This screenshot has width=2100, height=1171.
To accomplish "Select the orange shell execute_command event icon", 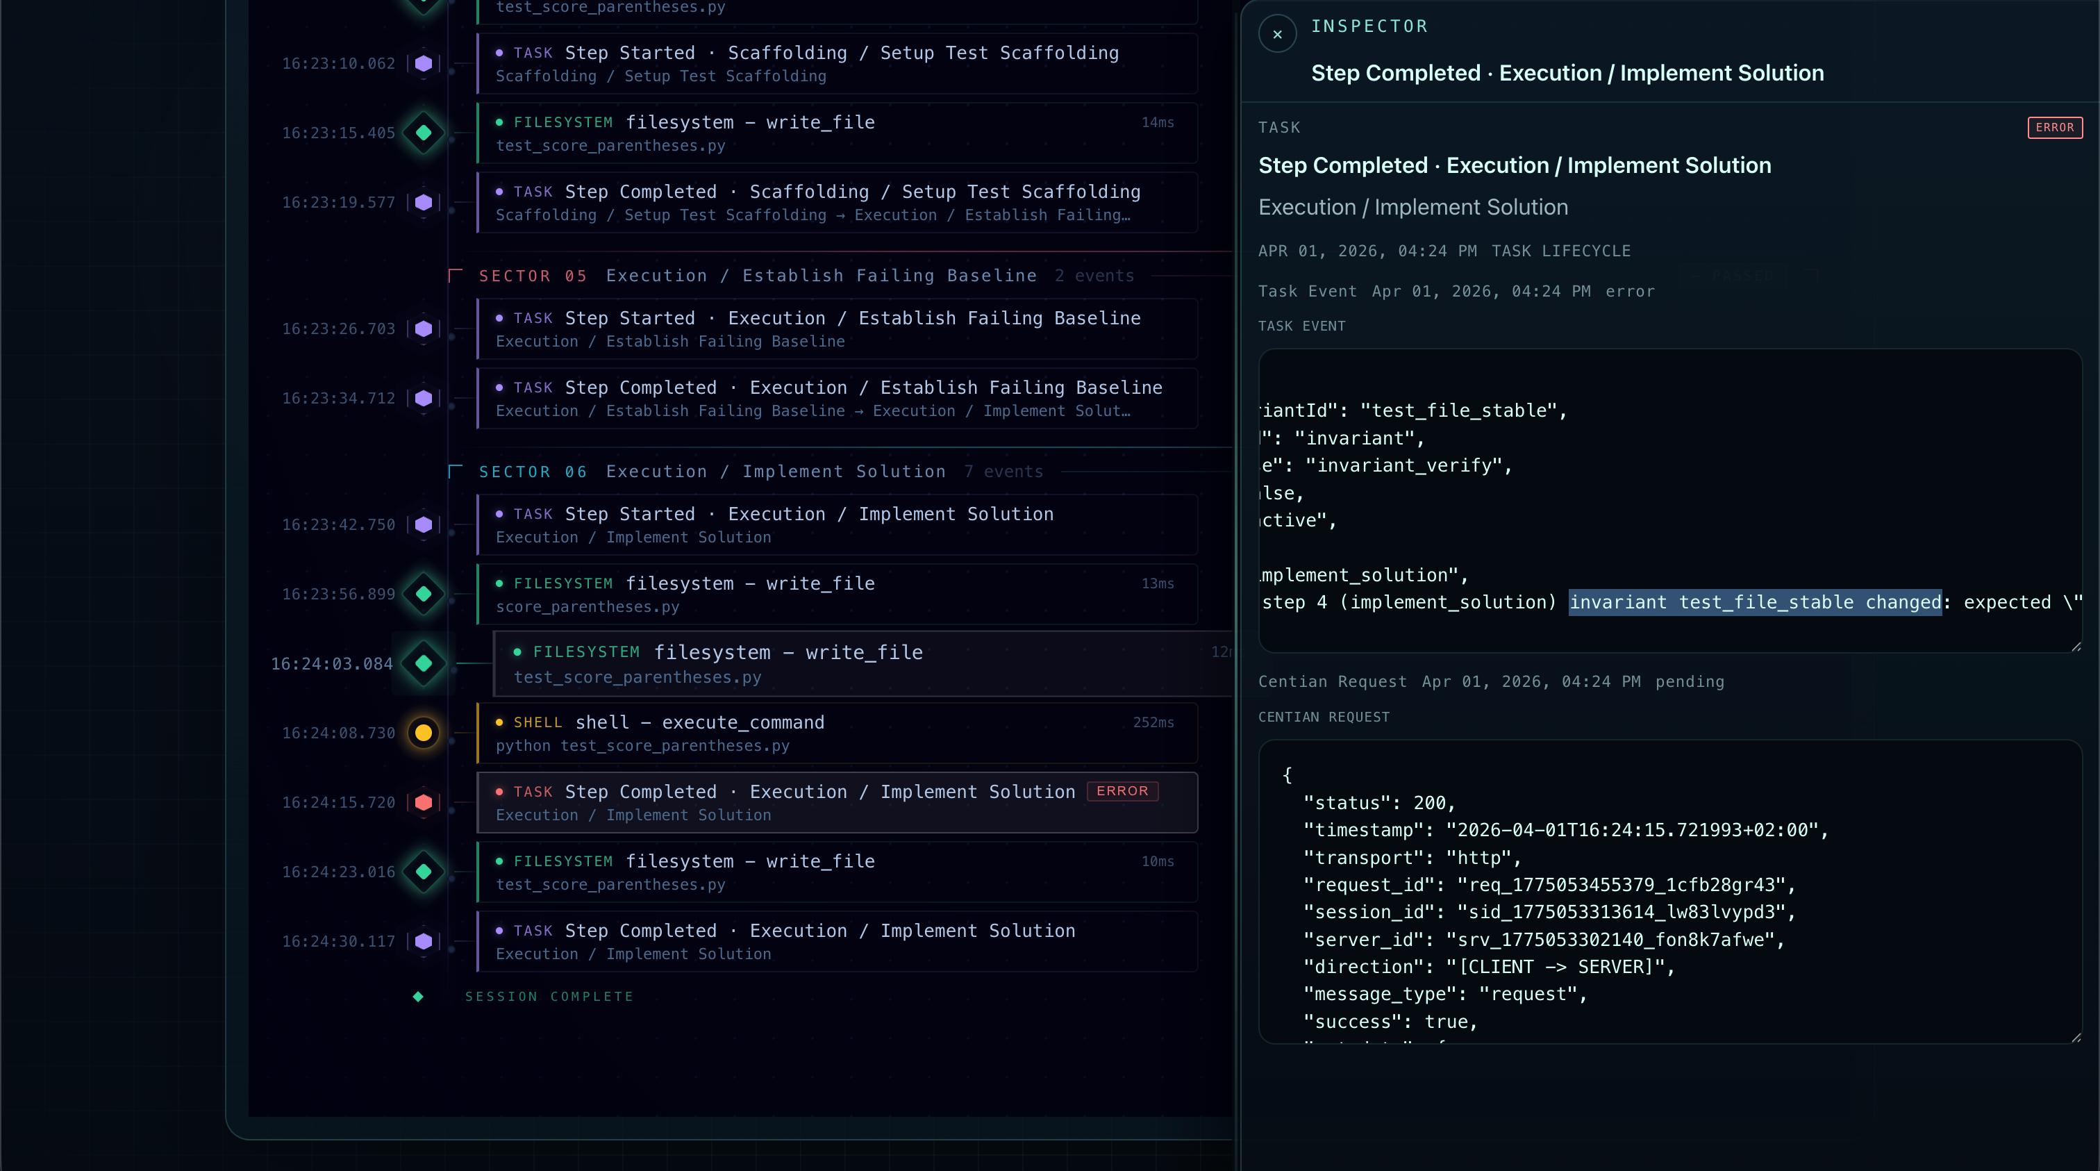I will (x=423, y=732).
